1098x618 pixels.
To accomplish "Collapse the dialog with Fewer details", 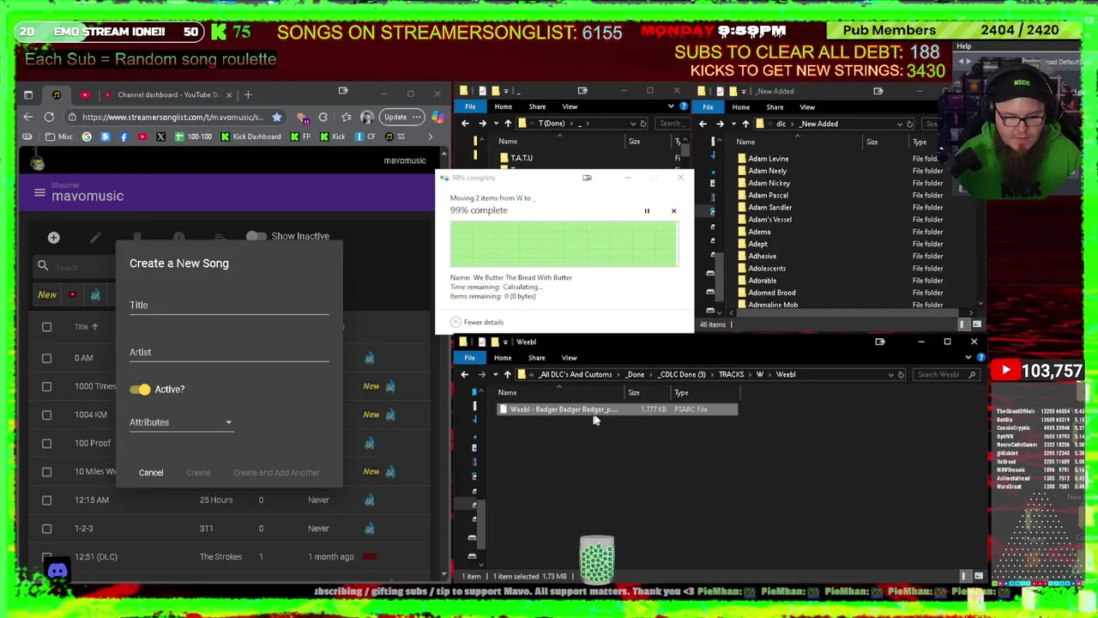I will click(477, 322).
